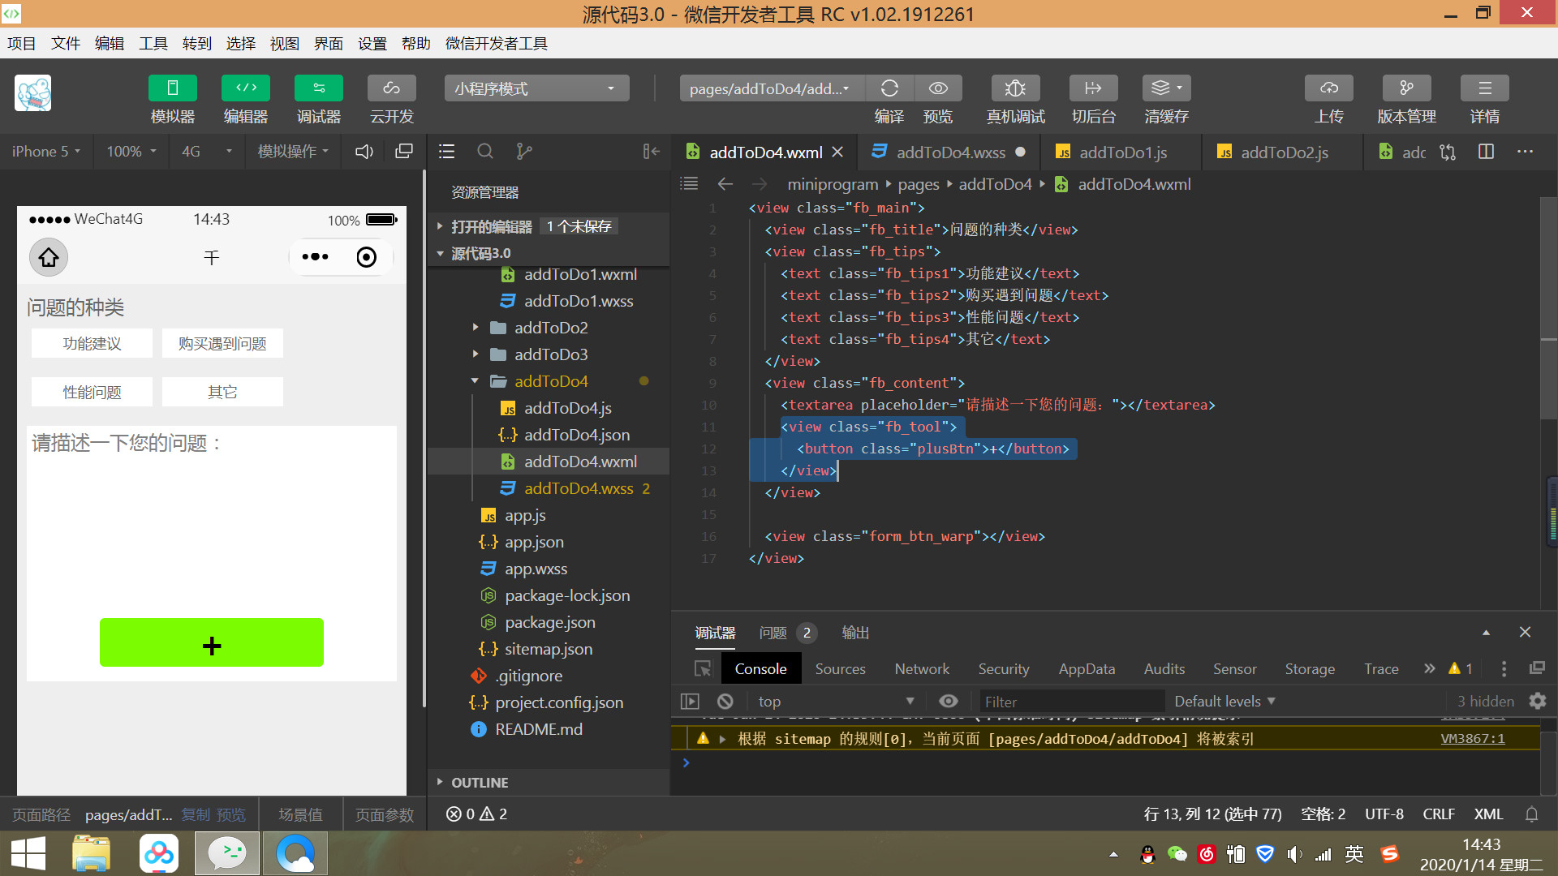
Task: Open the 小程序模式 mode dropdown
Action: pyautogui.click(x=536, y=88)
